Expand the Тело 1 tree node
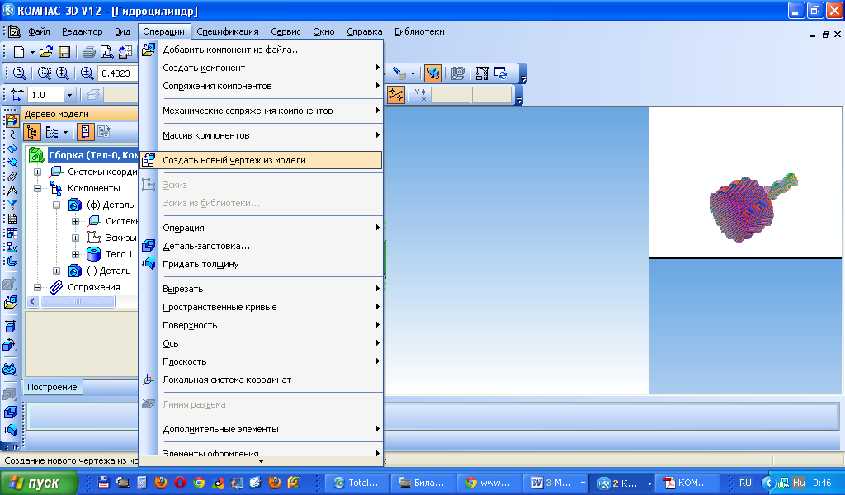The height and width of the screenshot is (495, 845). click(75, 254)
